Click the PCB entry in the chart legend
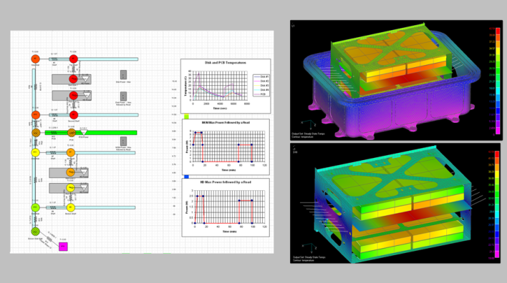The height and width of the screenshot is (283, 507). pos(261,94)
